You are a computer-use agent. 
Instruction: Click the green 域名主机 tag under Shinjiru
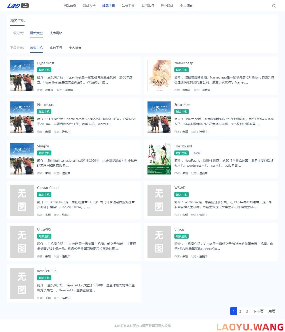tap(44, 153)
